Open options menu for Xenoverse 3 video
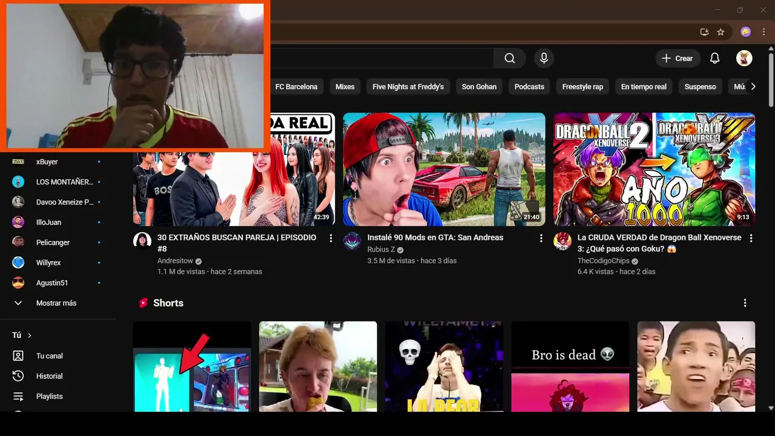Viewport: 775px width, 436px height. (751, 239)
